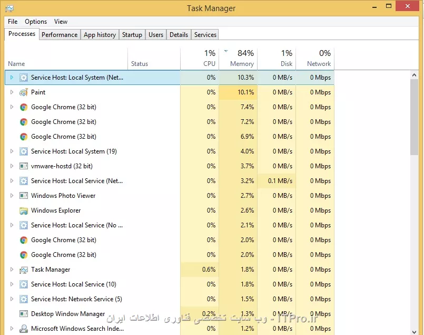Select the Desktop Window Manager name
Viewport: 424px width, 335px height.
tap(68, 314)
